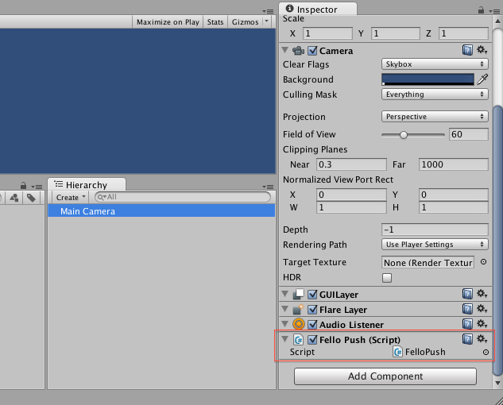Viewport: 503px width, 405px height.
Task: Click the Hierarchy search field
Action: (x=183, y=197)
